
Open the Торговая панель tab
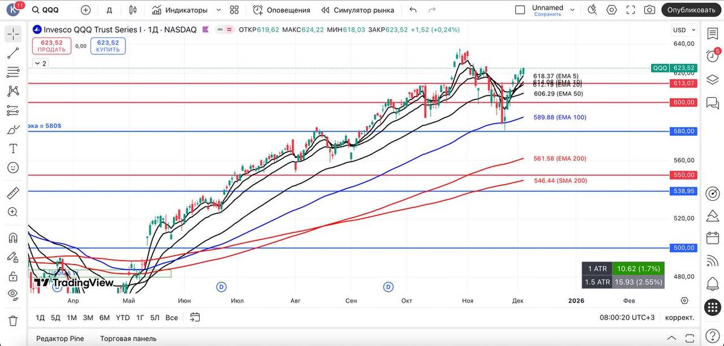pos(128,338)
